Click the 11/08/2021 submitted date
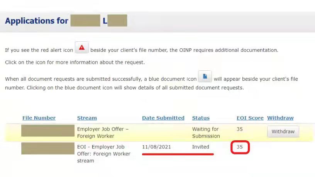Image resolution: width=315 pixels, height=177 pixels. [x=156, y=147]
